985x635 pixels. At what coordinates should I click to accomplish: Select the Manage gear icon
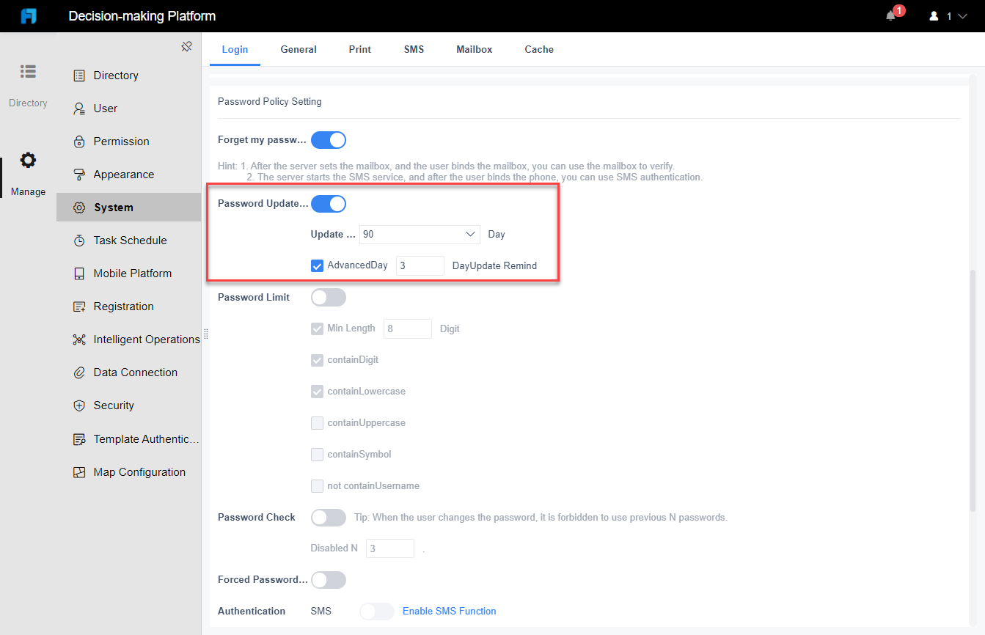28,161
